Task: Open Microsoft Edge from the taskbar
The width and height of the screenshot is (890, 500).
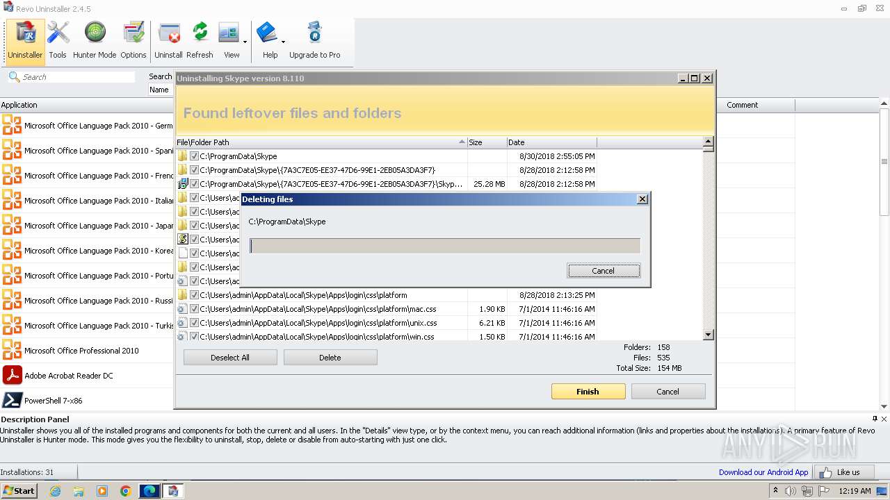Action: (x=149, y=491)
